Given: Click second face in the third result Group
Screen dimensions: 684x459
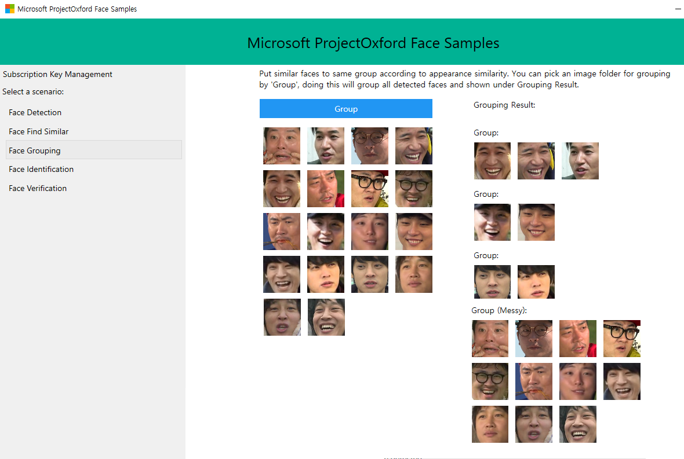Looking at the screenshot, I should tap(536, 282).
